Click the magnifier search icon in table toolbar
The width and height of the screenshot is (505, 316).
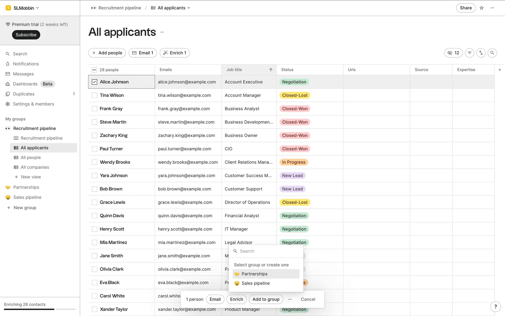pos(492,53)
